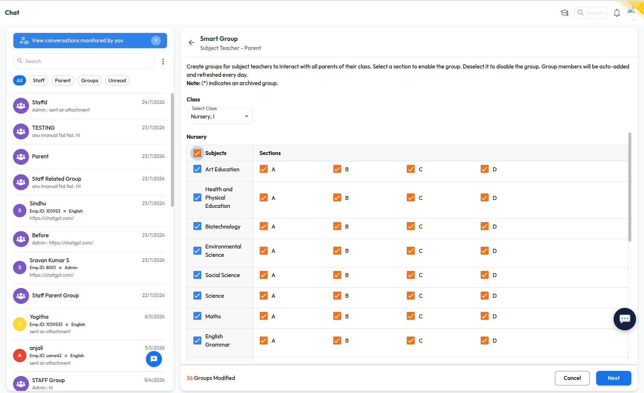Click the Parent group avatar
The image size is (644, 393).
21,157
